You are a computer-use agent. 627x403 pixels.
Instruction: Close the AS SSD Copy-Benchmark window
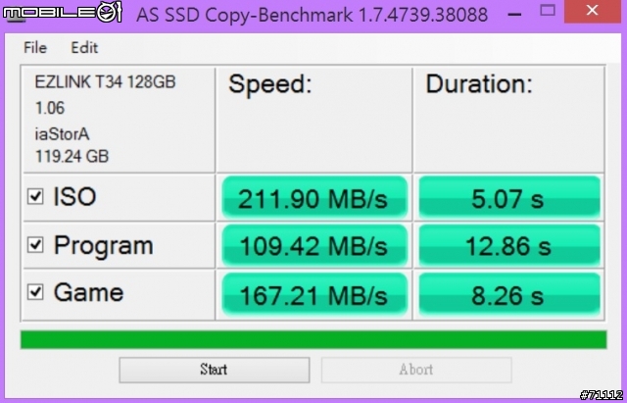tap(592, 11)
